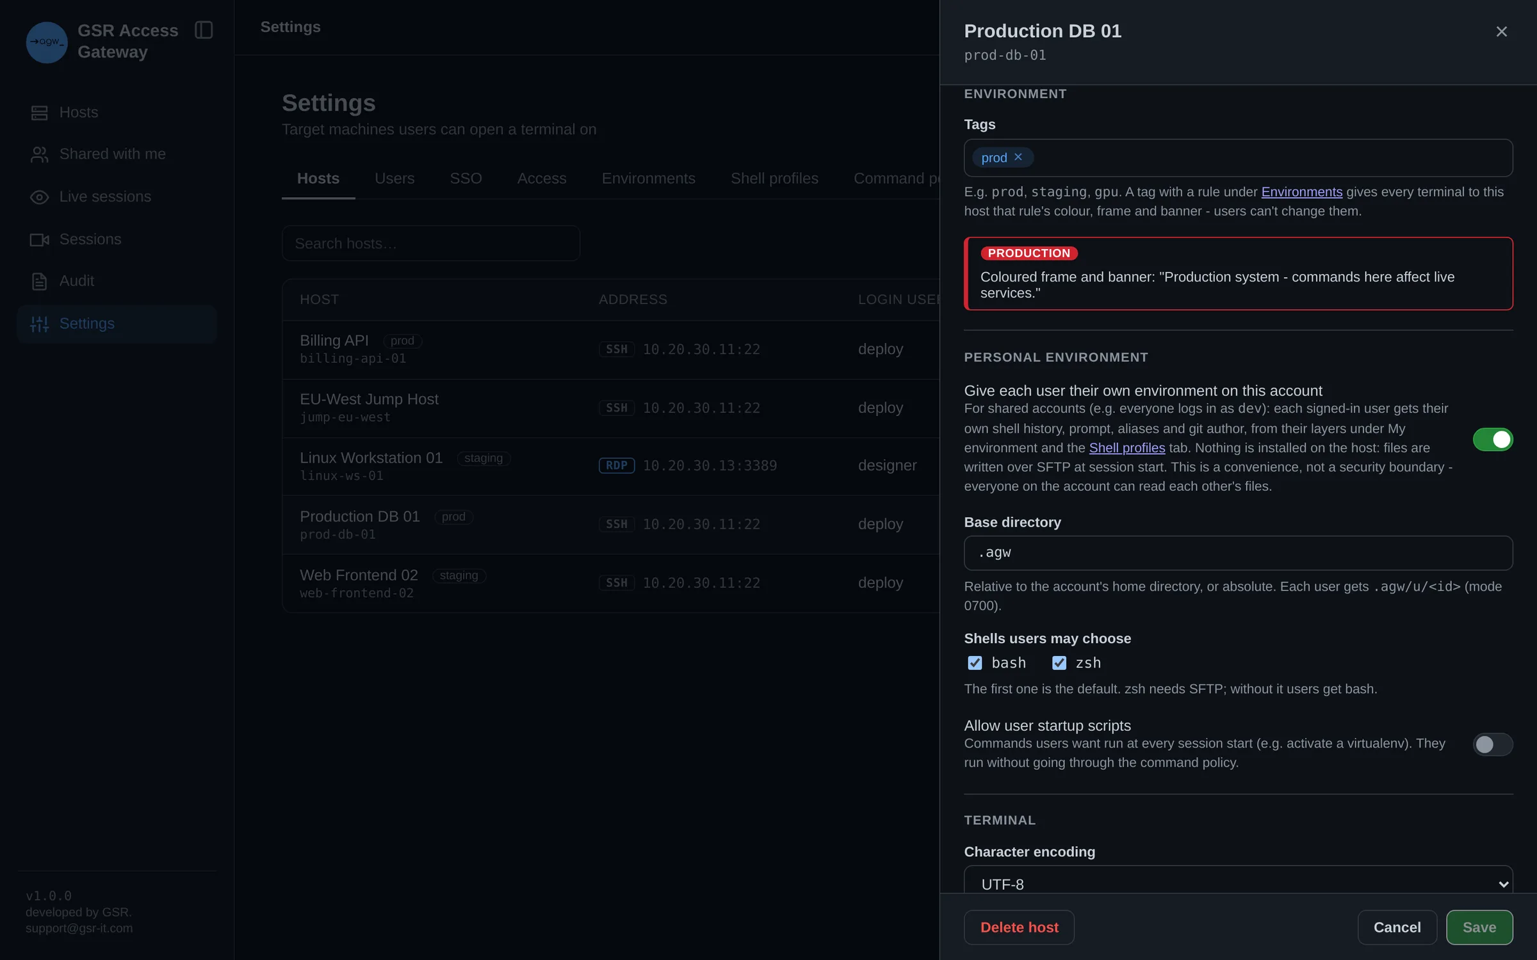Screen dimensions: 1537x960
Task: Collapse the sidebar with the panel icon
Action: click(x=204, y=30)
